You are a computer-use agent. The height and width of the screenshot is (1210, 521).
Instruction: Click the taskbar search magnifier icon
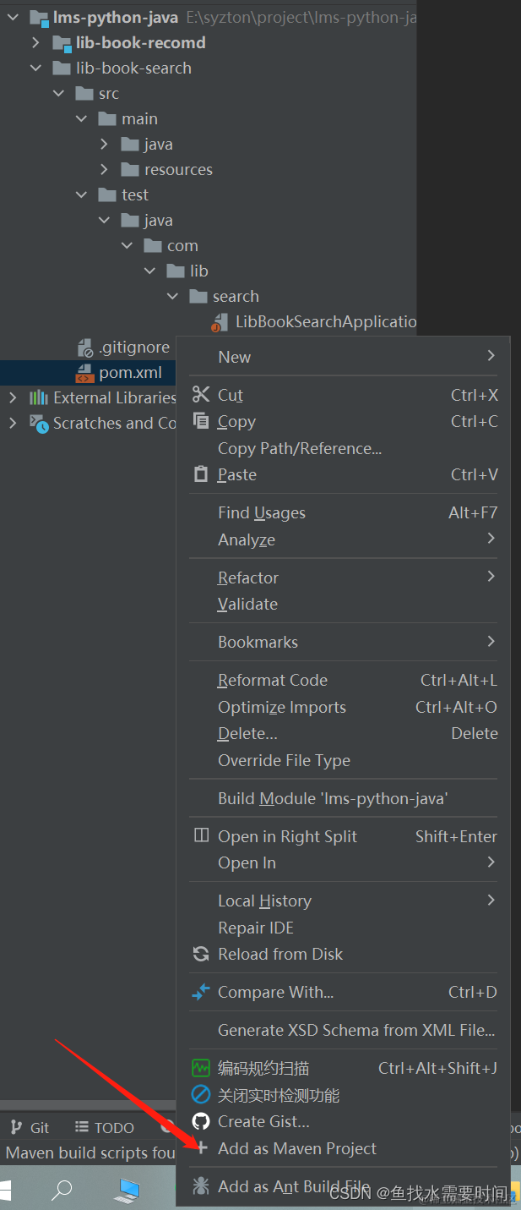[62, 1190]
